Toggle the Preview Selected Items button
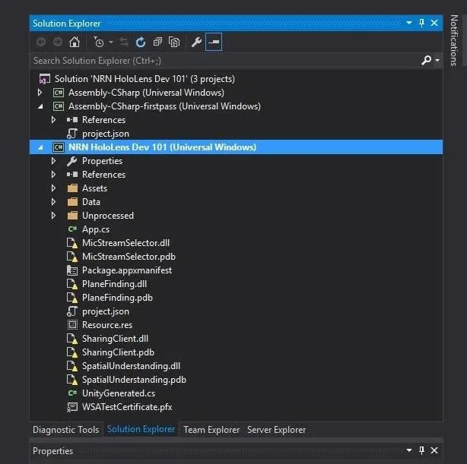467x464 pixels. coord(214,43)
